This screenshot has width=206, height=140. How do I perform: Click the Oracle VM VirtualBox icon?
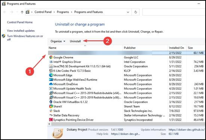click(x=51, y=102)
